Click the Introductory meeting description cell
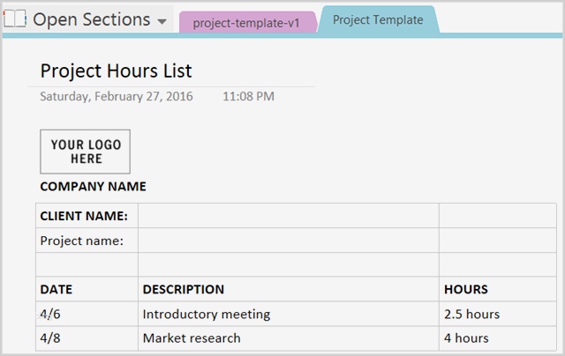The height and width of the screenshot is (356, 565). tap(288, 314)
